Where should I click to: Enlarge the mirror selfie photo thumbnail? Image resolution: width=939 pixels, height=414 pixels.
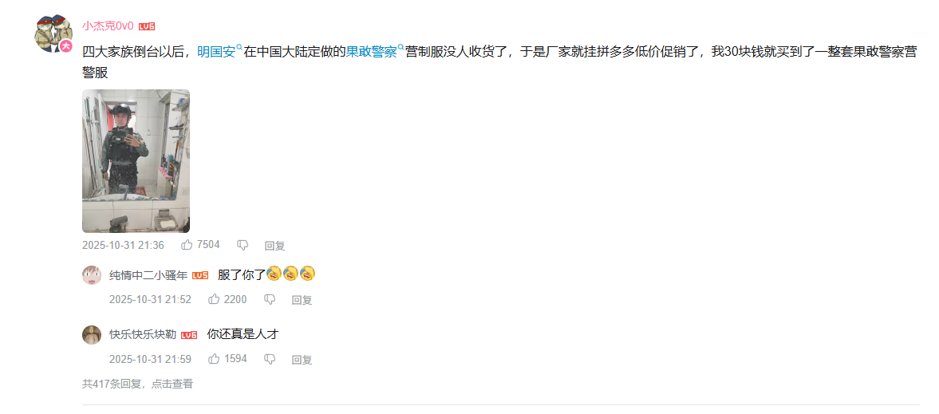136,161
